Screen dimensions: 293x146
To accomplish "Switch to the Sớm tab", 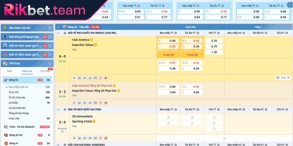I will click(10, 71).
